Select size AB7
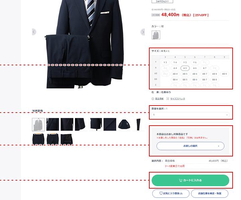The height and width of the screenshot is (200, 241). click(205, 74)
